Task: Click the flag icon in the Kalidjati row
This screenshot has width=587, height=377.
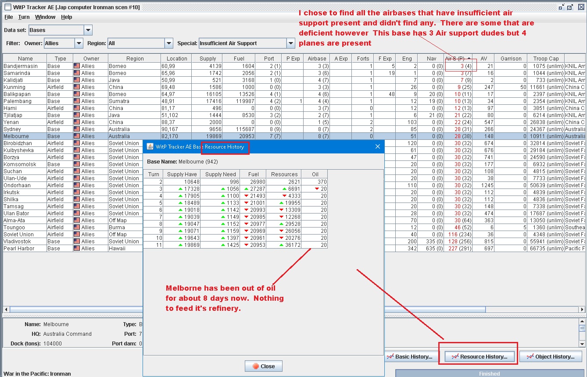Action: (x=77, y=80)
